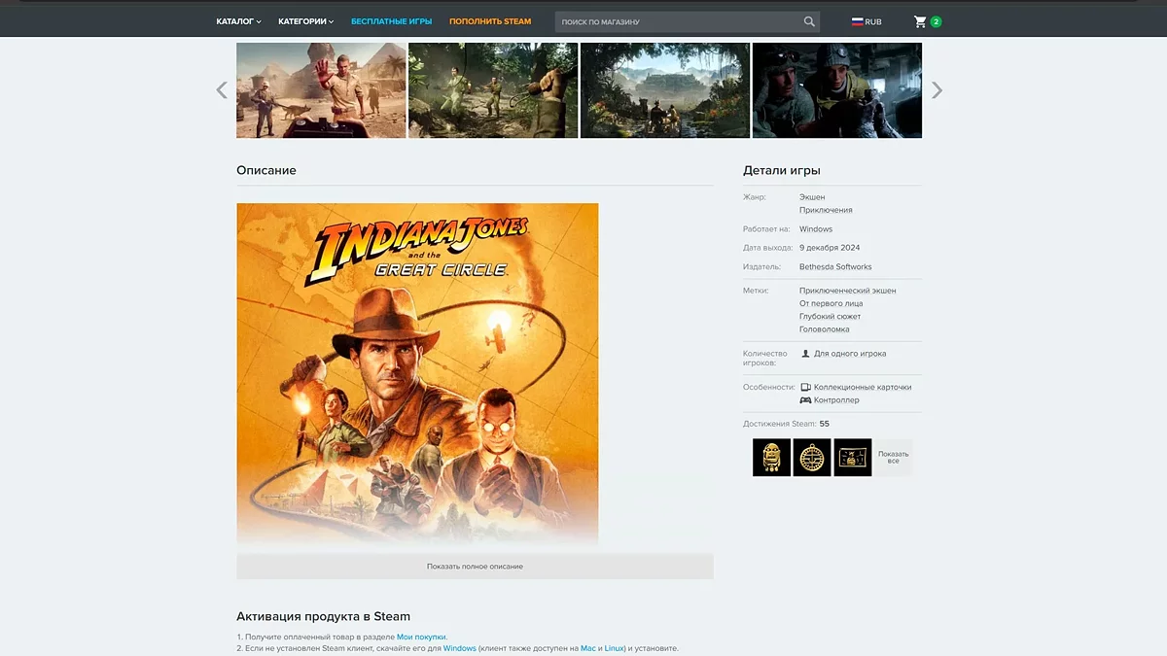The image size is (1167, 656).
Task: Select the Экшен genre link
Action: pyautogui.click(x=812, y=197)
